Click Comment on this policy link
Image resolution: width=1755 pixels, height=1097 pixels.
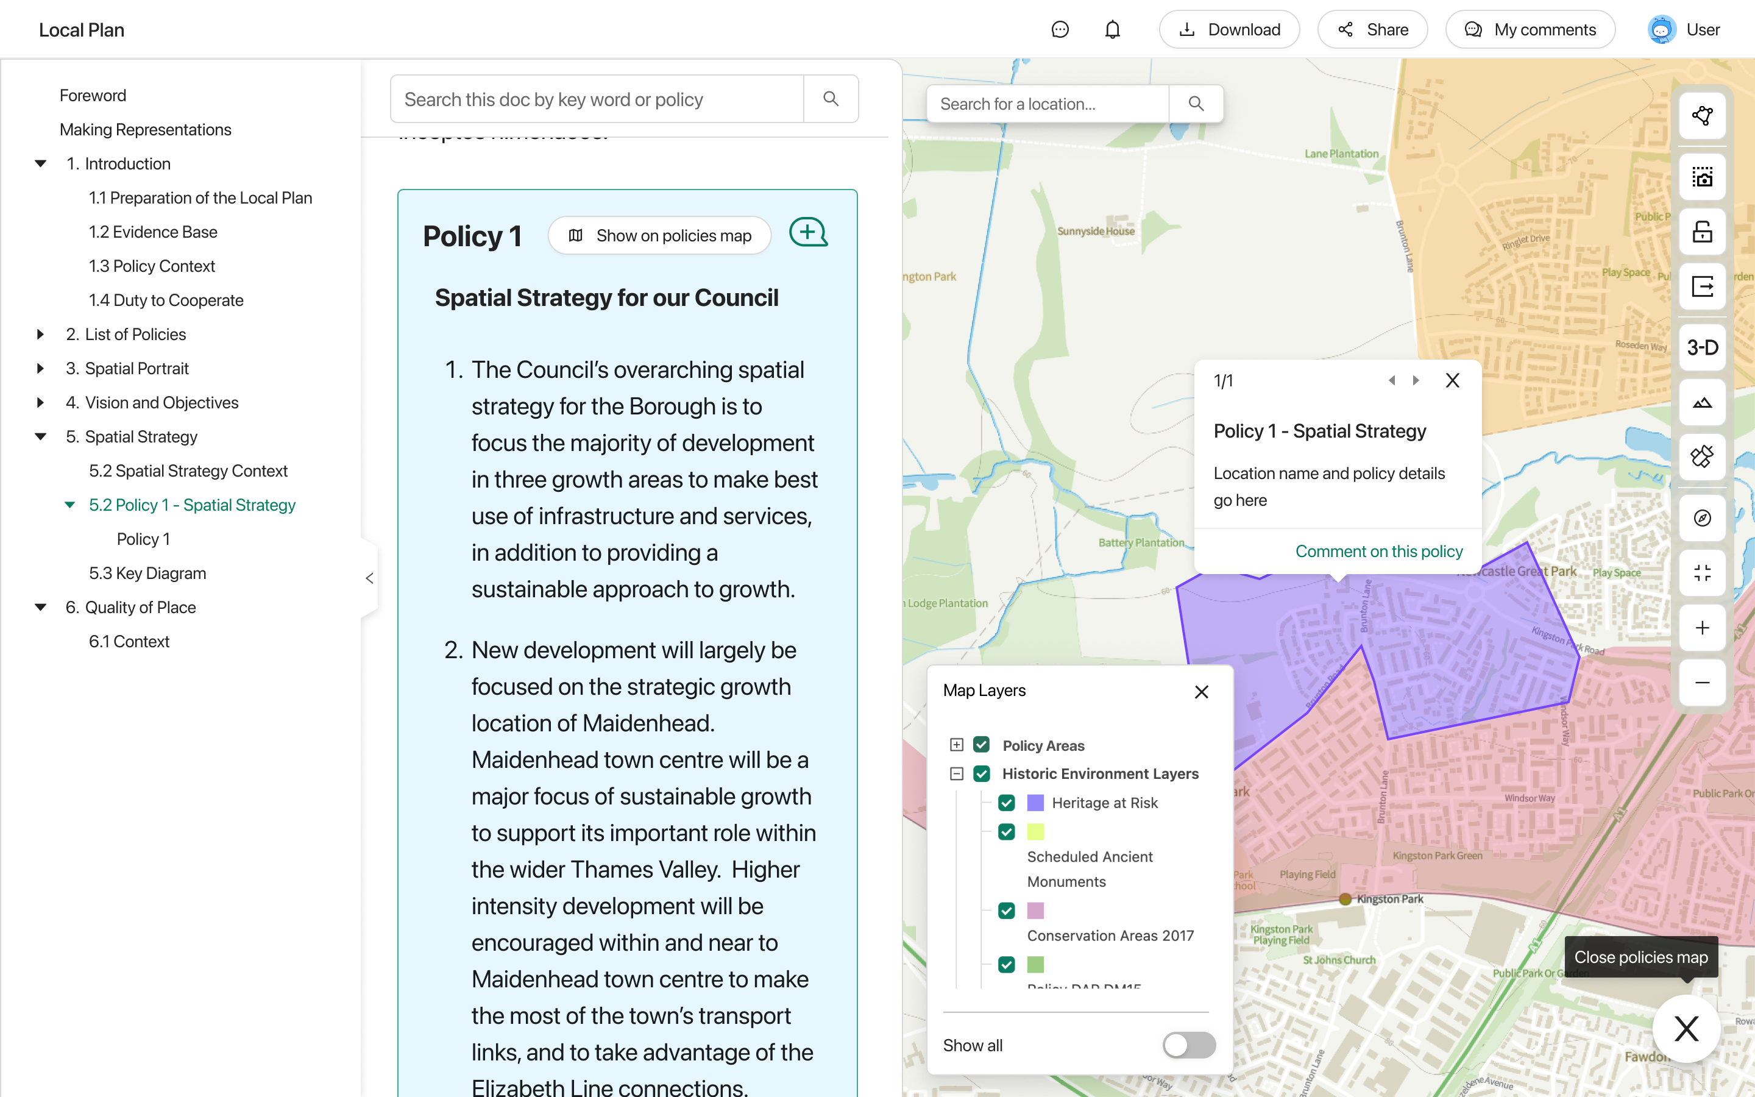pos(1378,552)
